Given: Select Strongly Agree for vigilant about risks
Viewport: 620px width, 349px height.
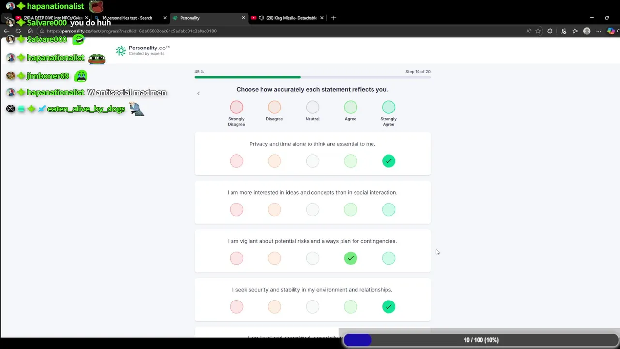Looking at the screenshot, I should pos(388,258).
